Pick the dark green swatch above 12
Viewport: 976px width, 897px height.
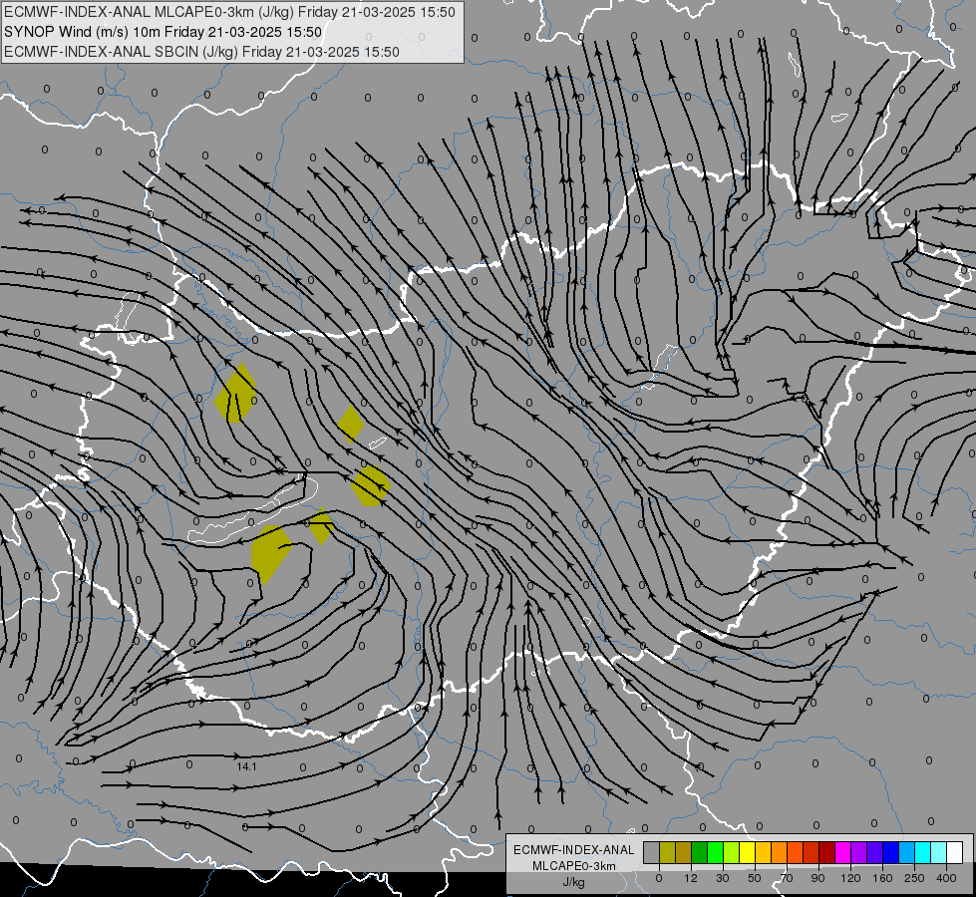pyautogui.click(x=700, y=852)
